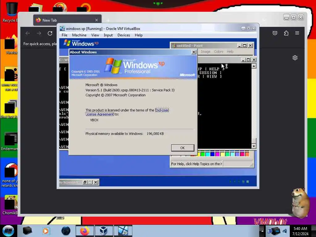Click the hamster desktop pet

coord(300,202)
